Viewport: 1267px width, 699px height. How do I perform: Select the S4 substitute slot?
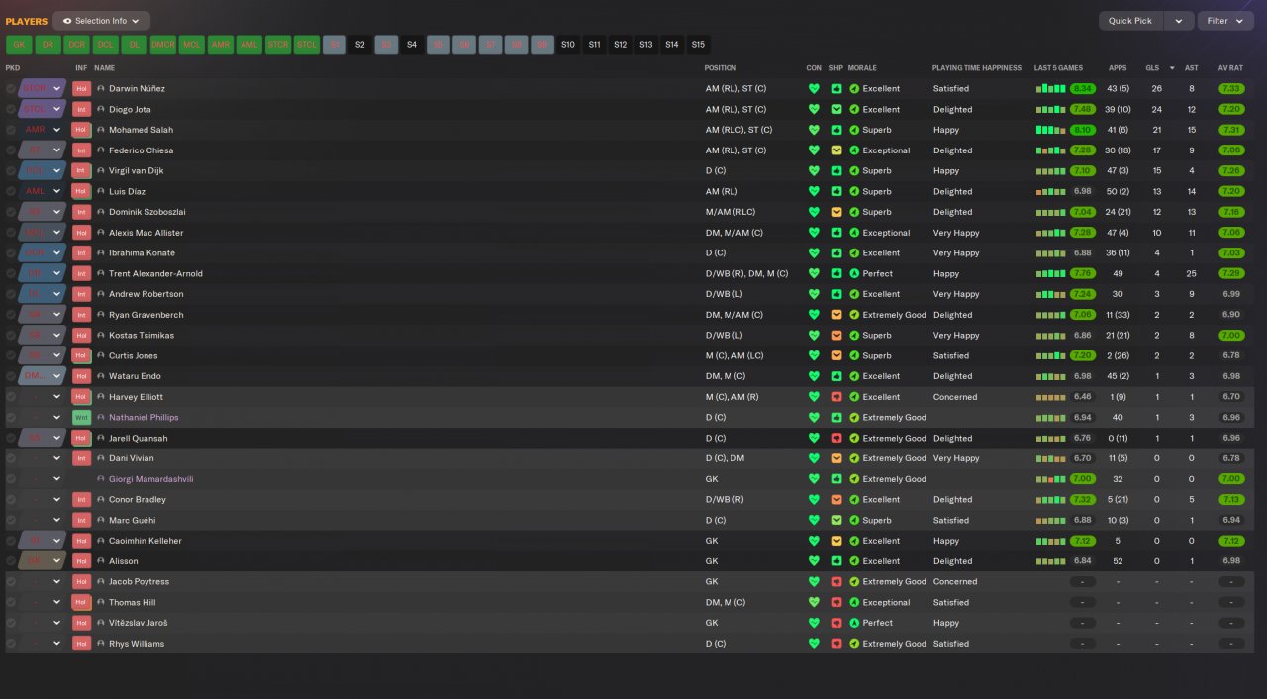point(412,45)
